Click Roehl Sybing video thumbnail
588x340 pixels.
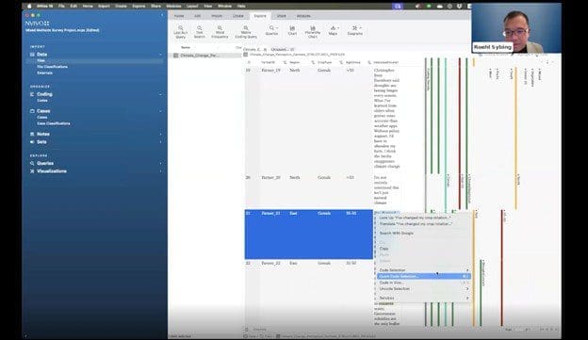coord(516,28)
